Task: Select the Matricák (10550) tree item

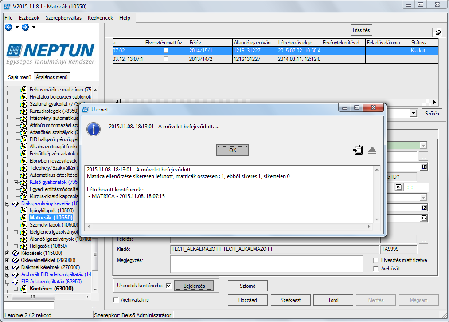Action: 51,218
